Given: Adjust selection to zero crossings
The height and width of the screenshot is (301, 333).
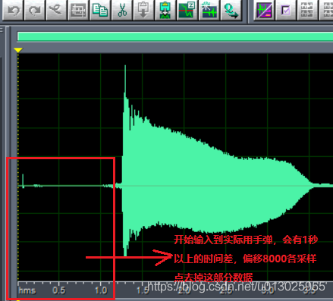Looking at the screenshot, I should click(187, 10).
